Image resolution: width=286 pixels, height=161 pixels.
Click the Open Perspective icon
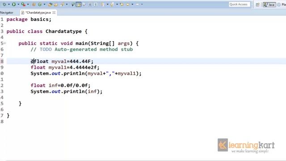click(x=257, y=4)
